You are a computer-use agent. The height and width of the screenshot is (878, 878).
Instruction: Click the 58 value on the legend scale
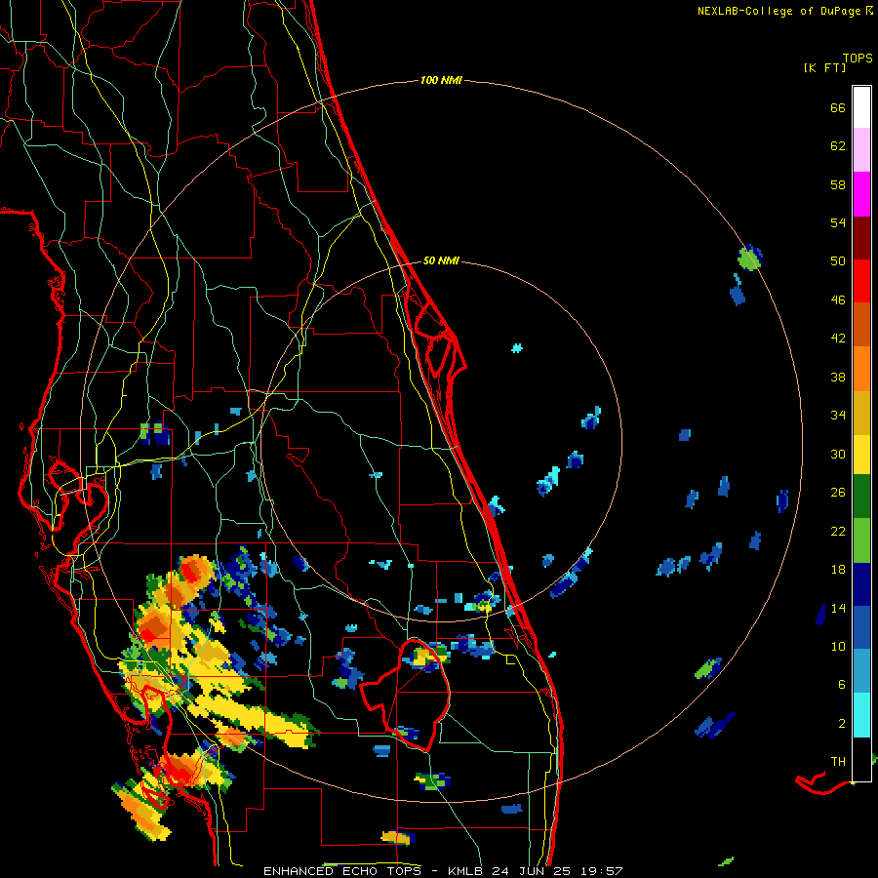838,185
